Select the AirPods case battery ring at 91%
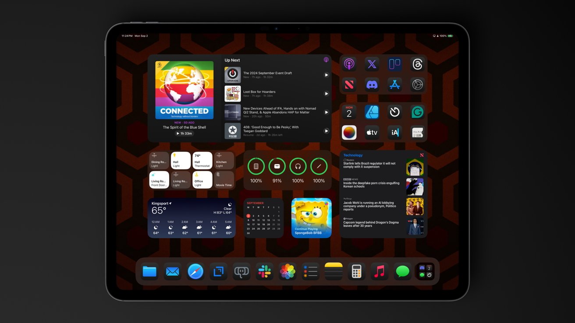The image size is (575, 323). click(x=277, y=166)
